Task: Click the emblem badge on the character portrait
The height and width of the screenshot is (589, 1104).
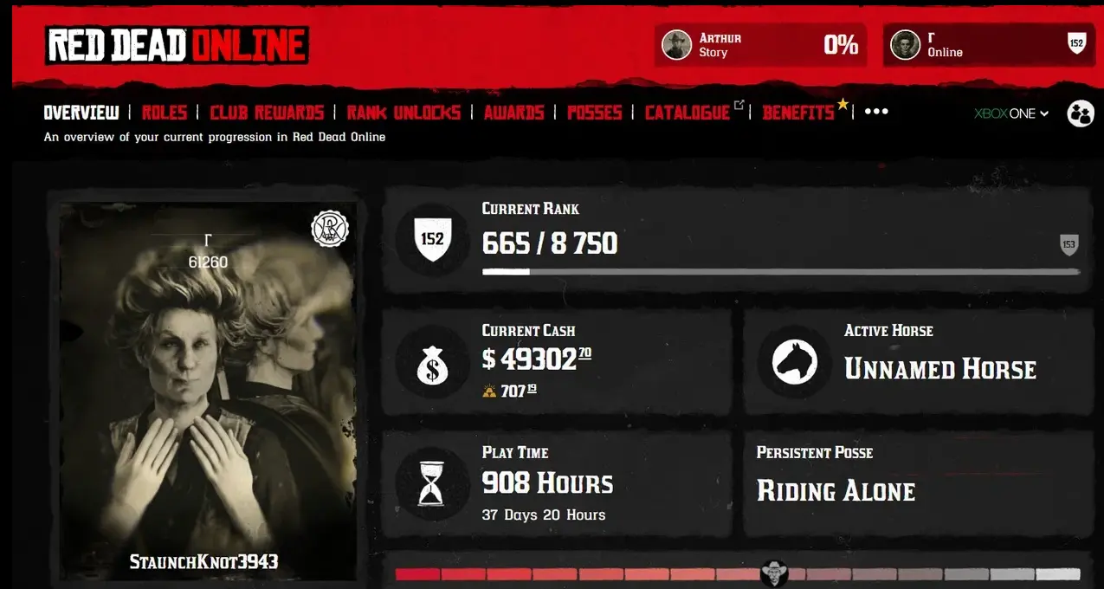Action: coord(330,229)
